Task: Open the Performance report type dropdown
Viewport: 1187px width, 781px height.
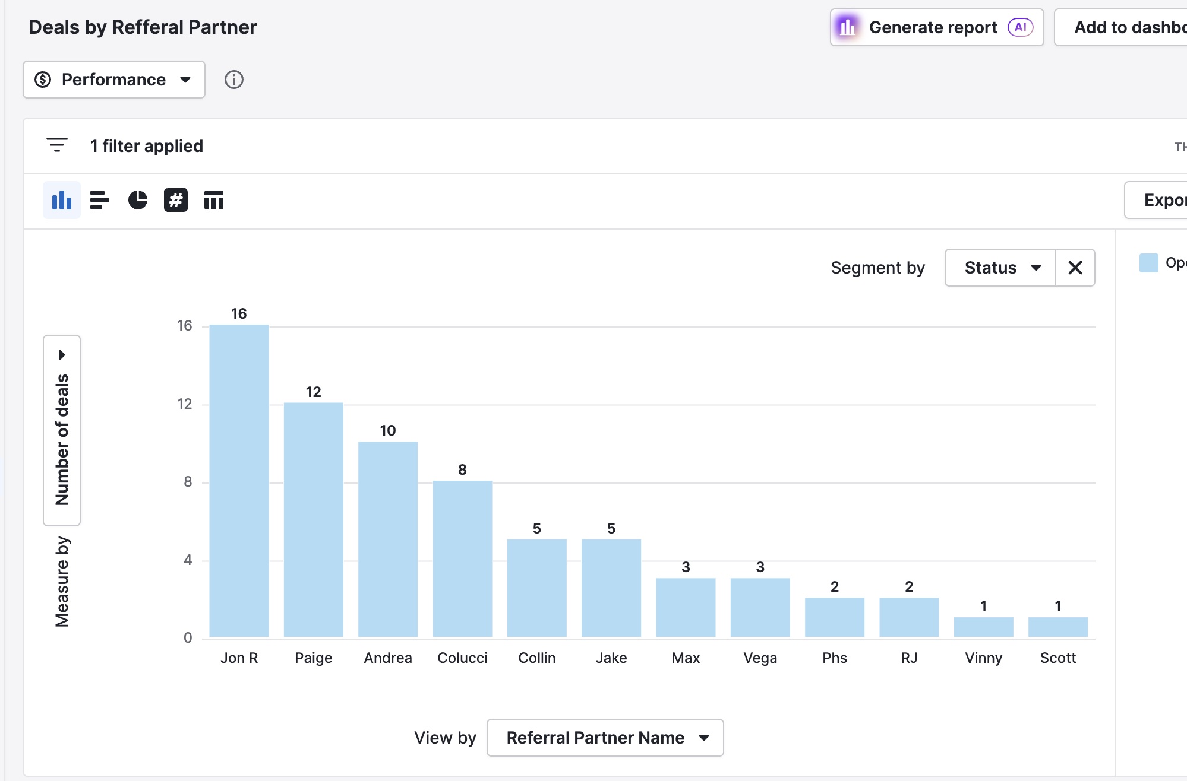Action: [x=114, y=80]
